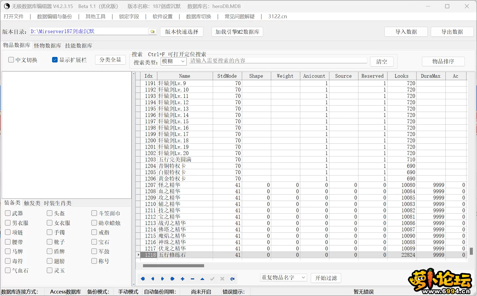Enable 中文切换 checkbox

[x=11, y=60]
